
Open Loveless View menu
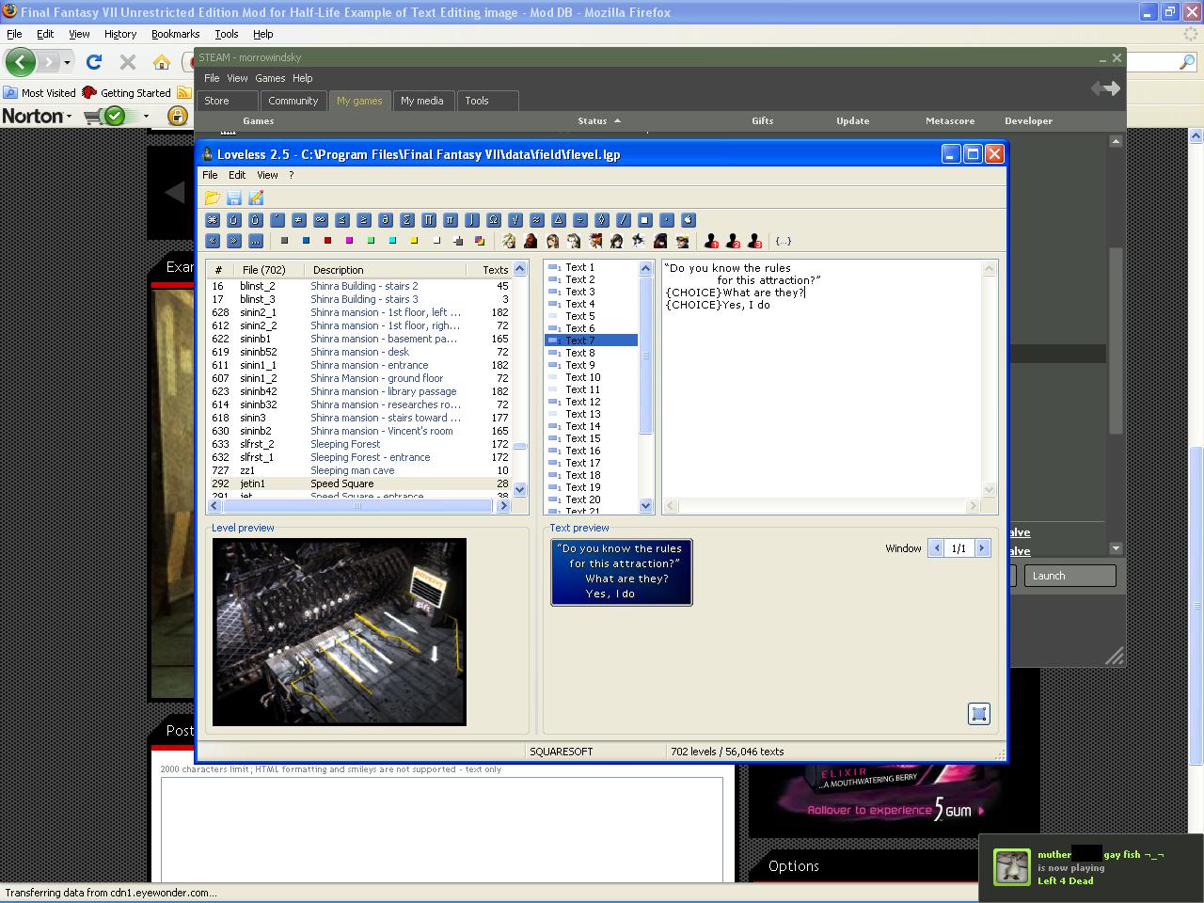[267, 175]
